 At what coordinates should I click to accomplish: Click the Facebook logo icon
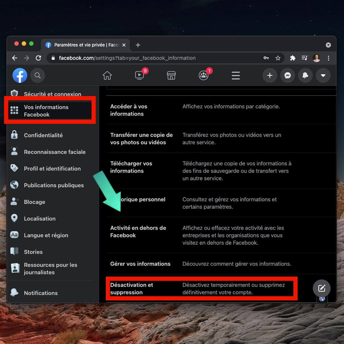(20, 75)
